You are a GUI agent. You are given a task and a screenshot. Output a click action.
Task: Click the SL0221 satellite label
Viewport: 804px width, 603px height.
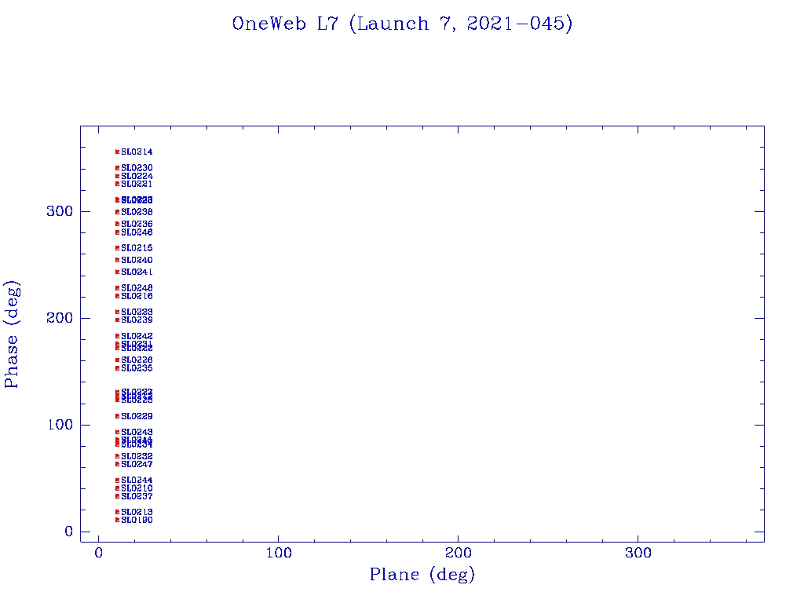point(137,184)
